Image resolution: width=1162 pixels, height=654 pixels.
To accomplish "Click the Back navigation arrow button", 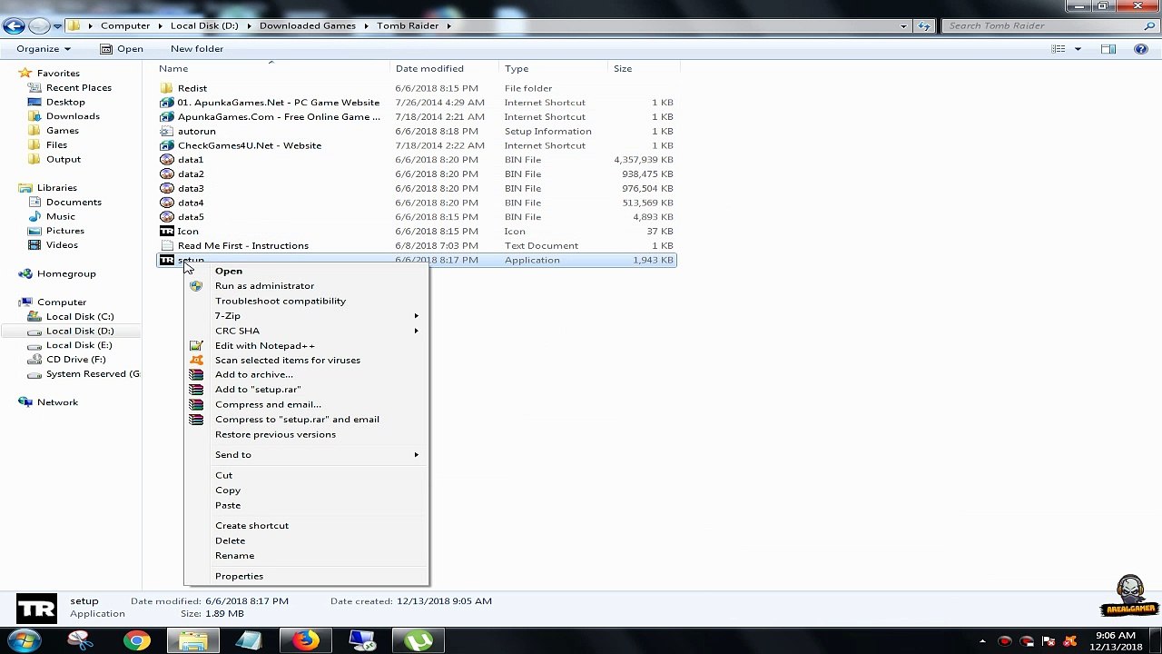I will click(x=14, y=25).
